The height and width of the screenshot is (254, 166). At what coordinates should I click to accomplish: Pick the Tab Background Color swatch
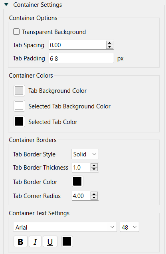tap(19, 90)
